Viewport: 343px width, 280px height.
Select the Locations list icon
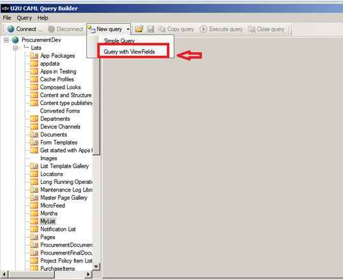(34, 174)
